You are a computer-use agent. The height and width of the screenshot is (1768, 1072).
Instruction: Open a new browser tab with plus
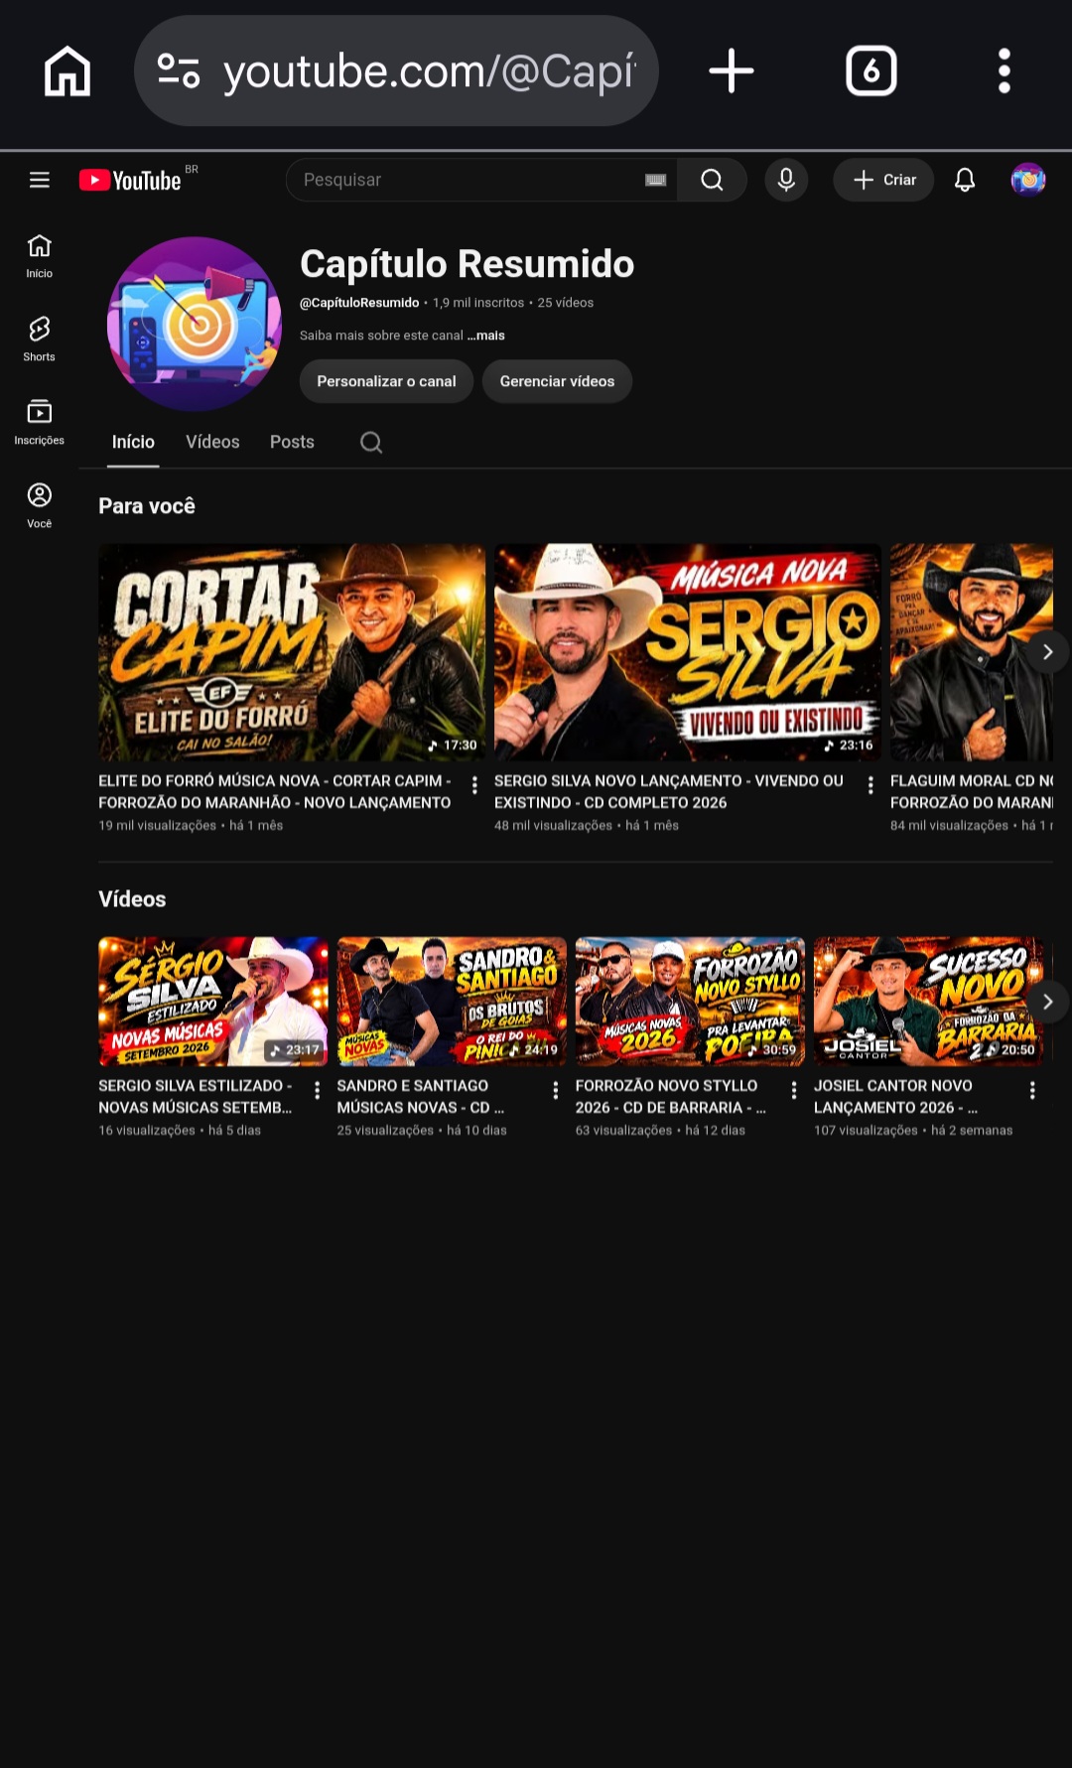pyautogui.click(x=732, y=71)
